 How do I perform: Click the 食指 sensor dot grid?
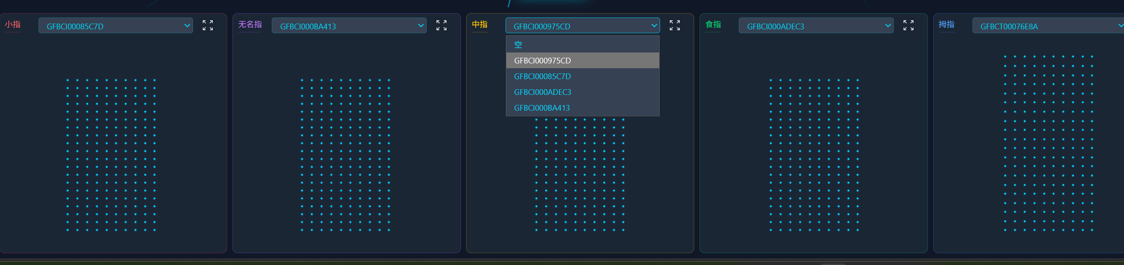(814, 155)
